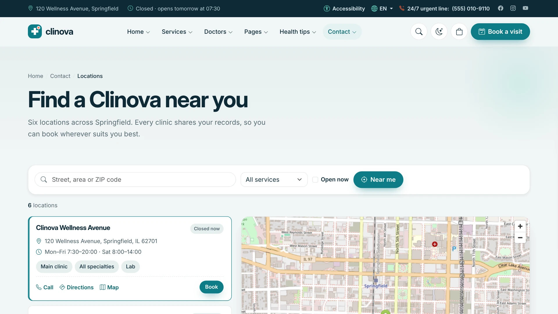558x314 pixels.
Task: Open the site search magnifier icon
Action: 419,31
